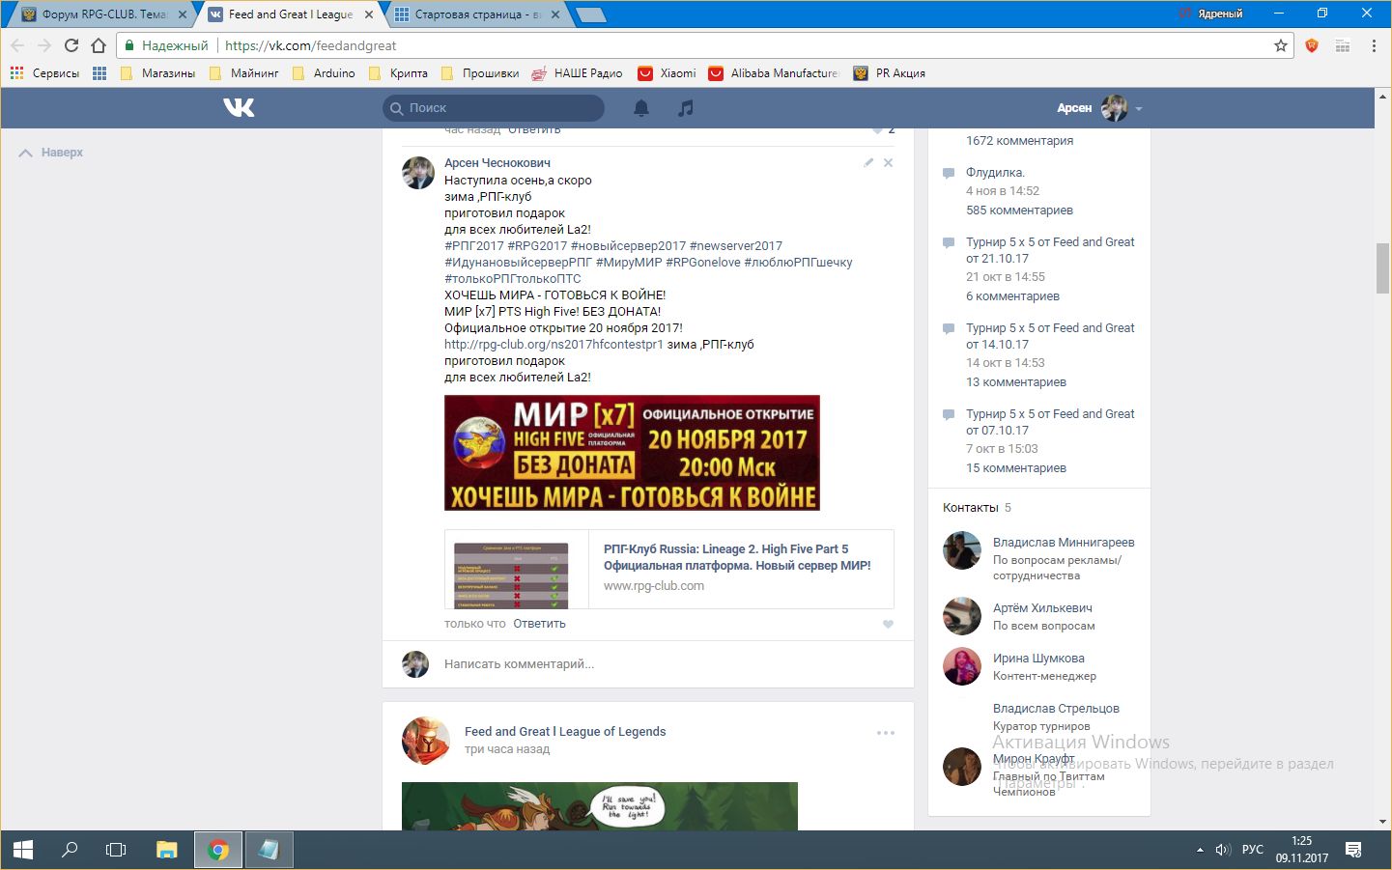Open Alibaba Manufacturer bookmark
Viewport: 1392px width, 870px height.
[774, 73]
